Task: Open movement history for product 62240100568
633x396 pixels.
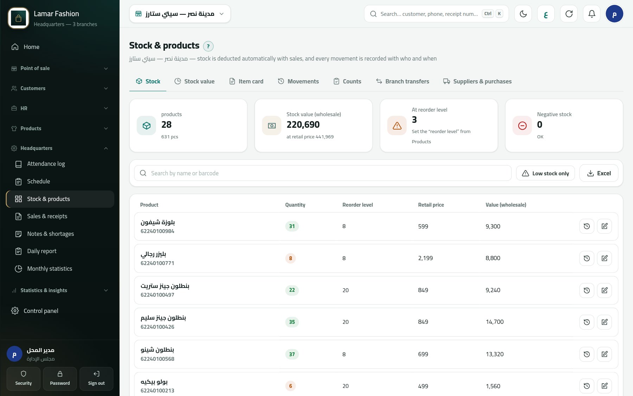Action: tap(587, 354)
